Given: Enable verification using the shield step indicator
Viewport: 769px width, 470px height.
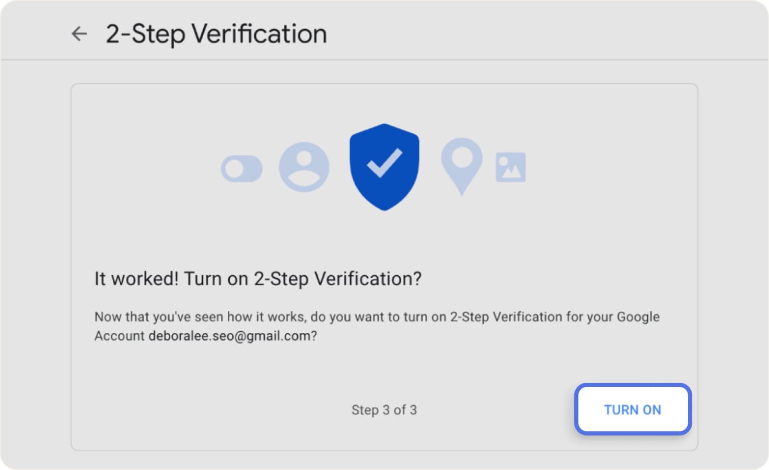Looking at the screenshot, I should point(384,166).
